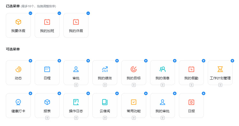This screenshot has height=126, width=239.
Task: Select the 日程 calendar icon
Action: click(x=47, y=69)
